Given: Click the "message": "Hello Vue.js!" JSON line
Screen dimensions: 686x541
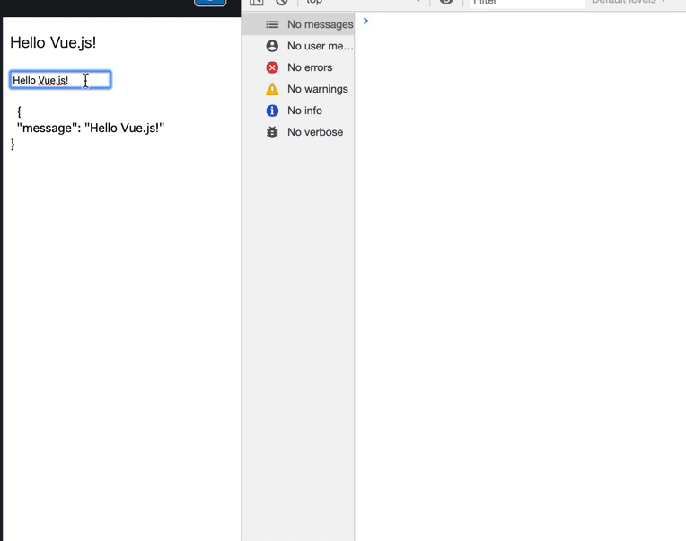Looking at the screenshot, I should [91, 128].
